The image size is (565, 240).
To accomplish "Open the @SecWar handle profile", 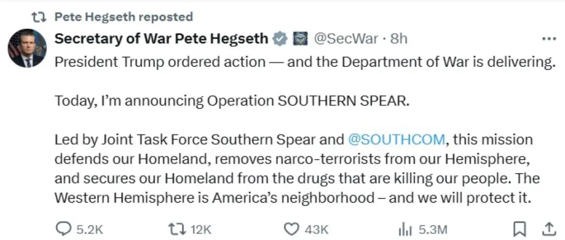I will 345,39.
